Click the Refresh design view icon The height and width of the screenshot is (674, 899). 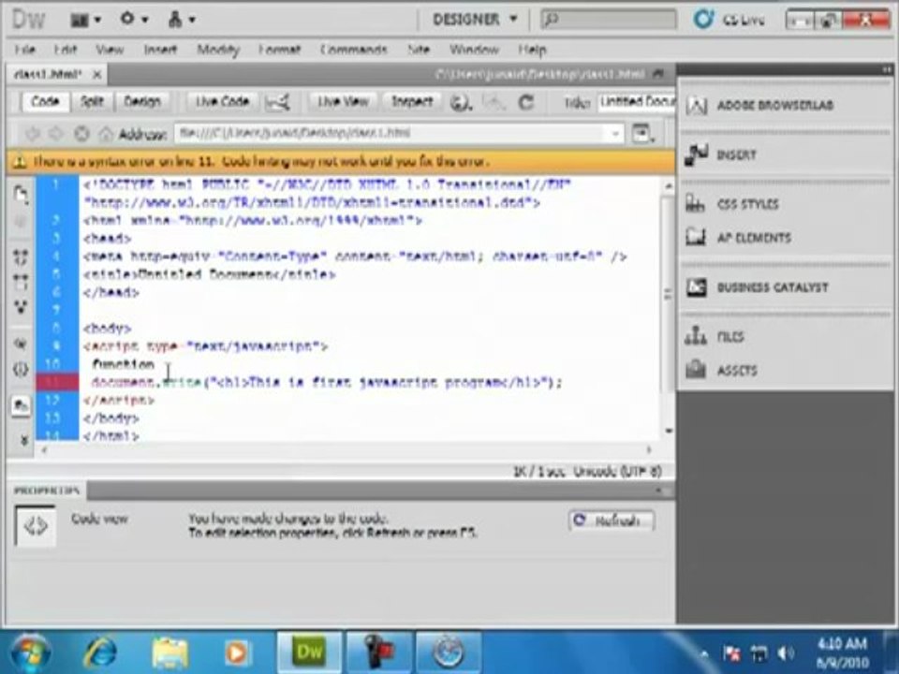tap(525, 102)
